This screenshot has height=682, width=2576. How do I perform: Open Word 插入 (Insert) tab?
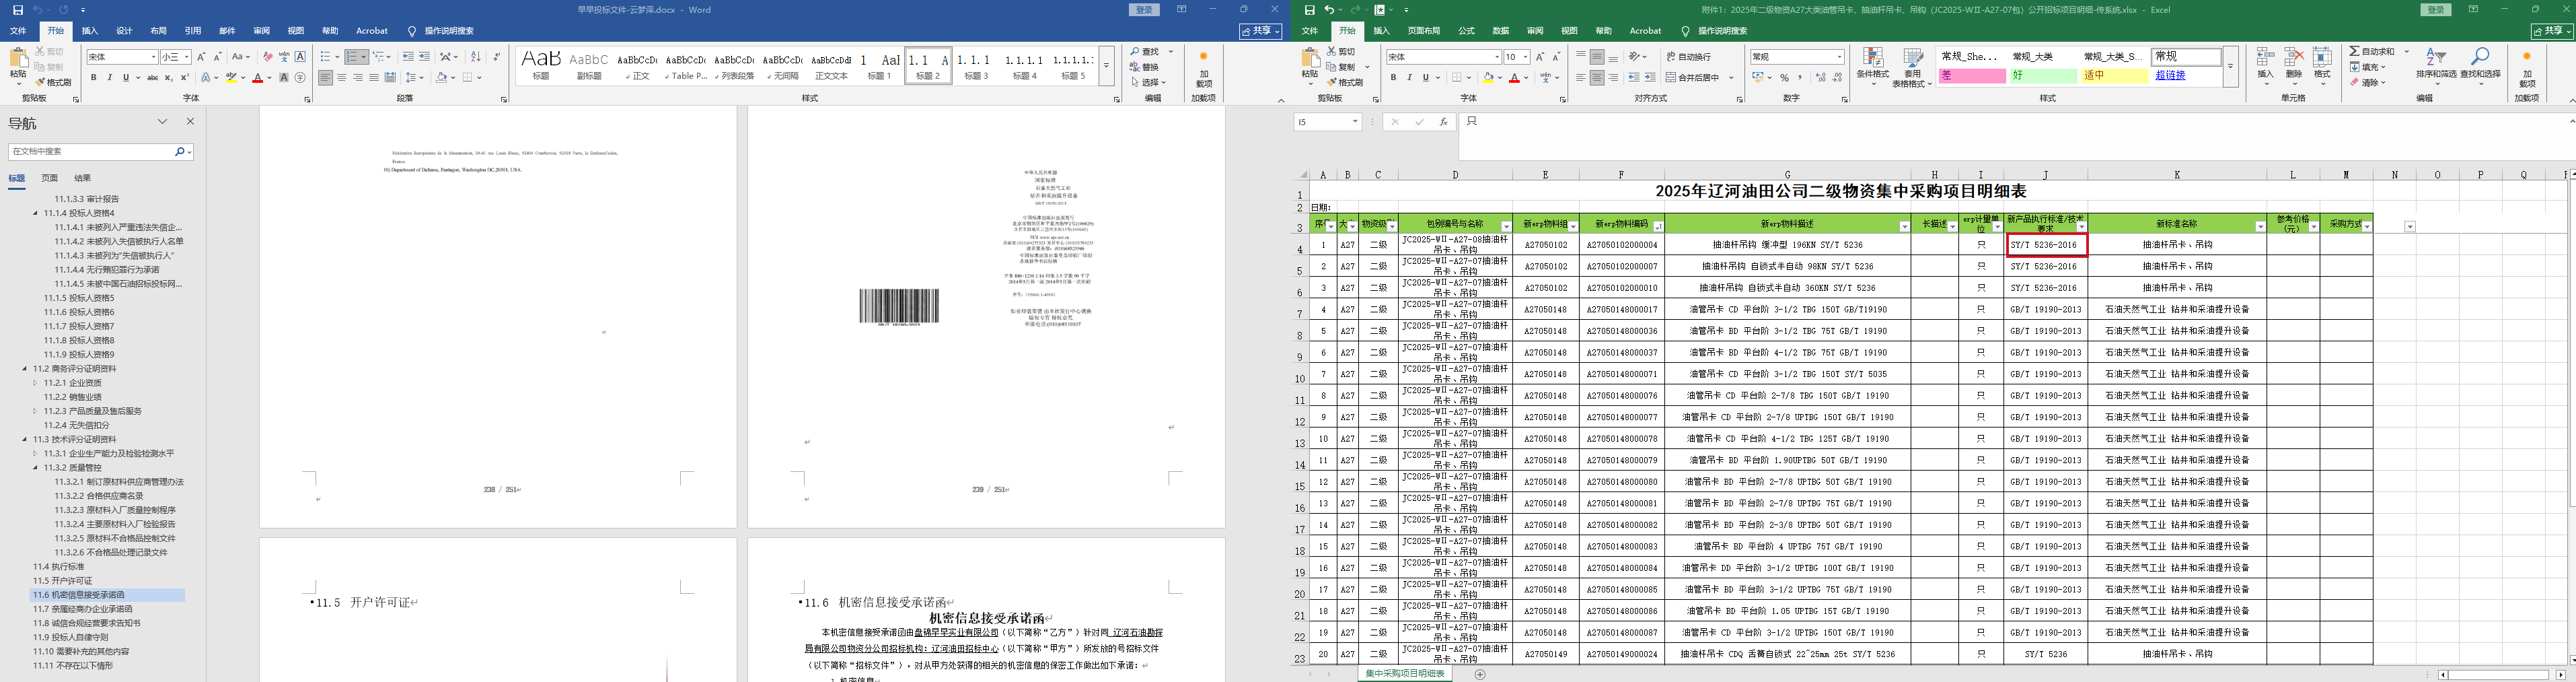90,31
